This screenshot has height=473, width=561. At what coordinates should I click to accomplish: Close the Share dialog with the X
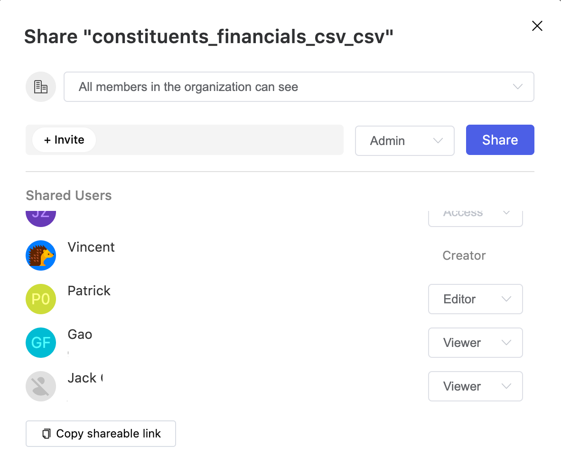click(537, 26)
